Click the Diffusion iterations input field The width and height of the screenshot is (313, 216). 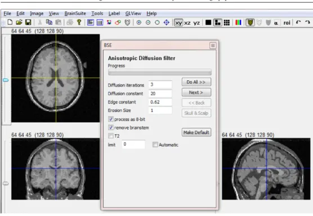(x=160, y=84)
